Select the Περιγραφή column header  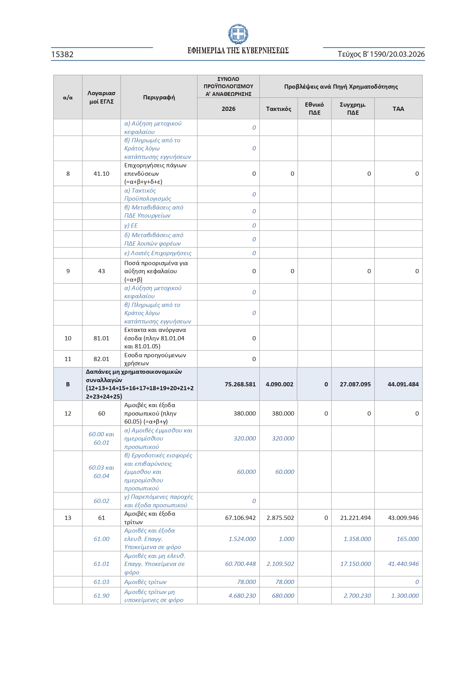click(x=159, y=97)
